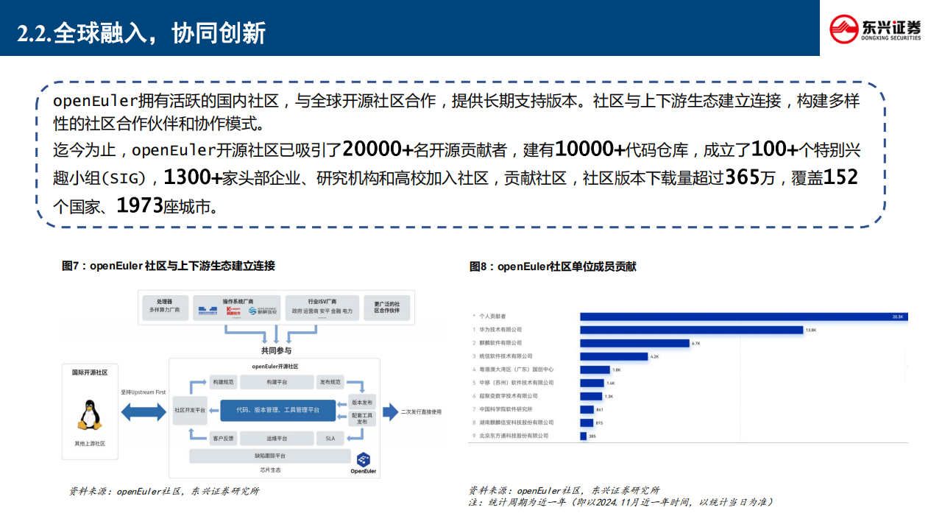Viewport: 942px width, 530px height.
Task: Click the 构建平台 block
Action: click(x=277, y=383)
